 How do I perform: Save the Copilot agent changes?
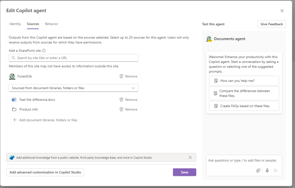click(185, 172)
